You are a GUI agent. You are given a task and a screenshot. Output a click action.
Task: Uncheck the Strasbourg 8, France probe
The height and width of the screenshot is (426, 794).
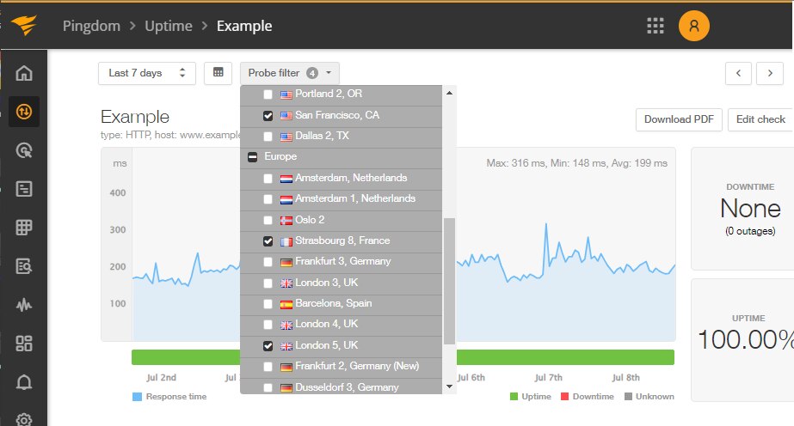[x=268, y=241]
